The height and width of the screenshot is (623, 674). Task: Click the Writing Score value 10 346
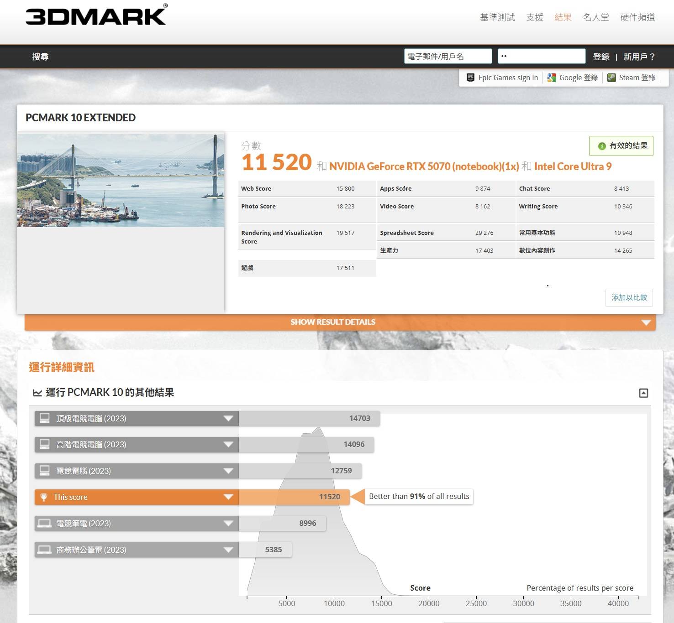[x=623, y=206]
